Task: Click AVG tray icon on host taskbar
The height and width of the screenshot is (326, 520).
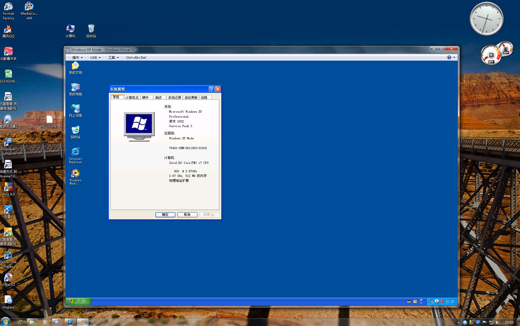Action: pyautogui.click(x=472, y=322)
